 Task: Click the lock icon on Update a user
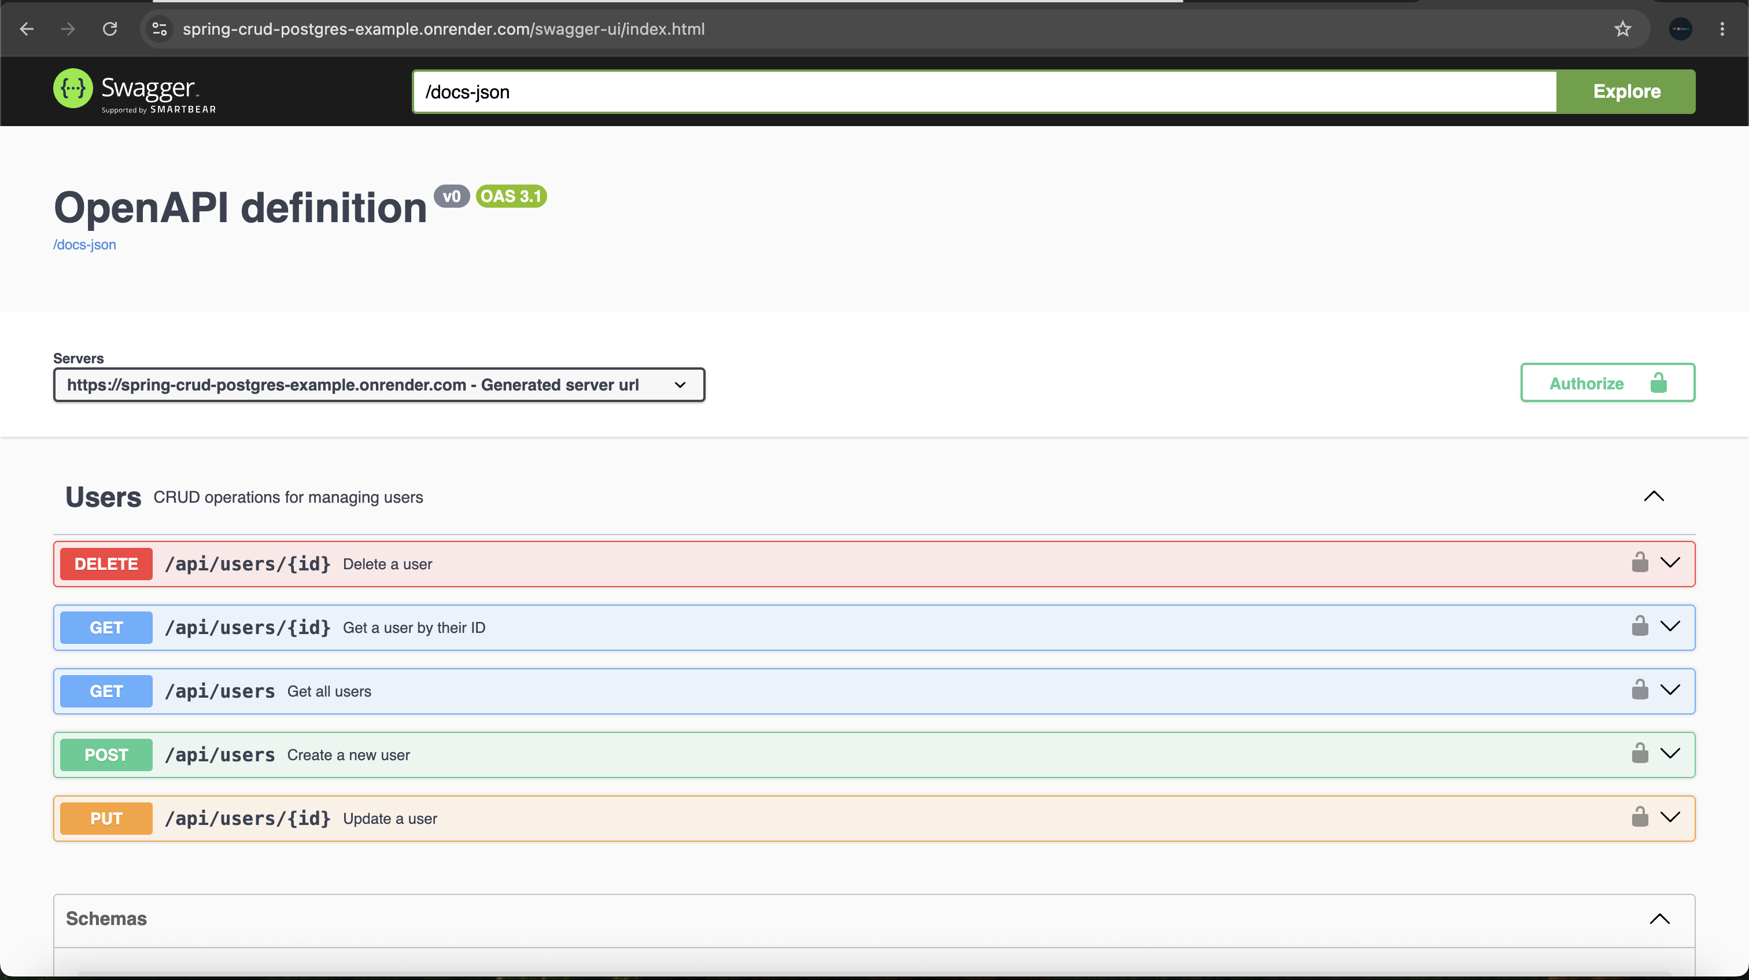click(x=1640, y=817)
